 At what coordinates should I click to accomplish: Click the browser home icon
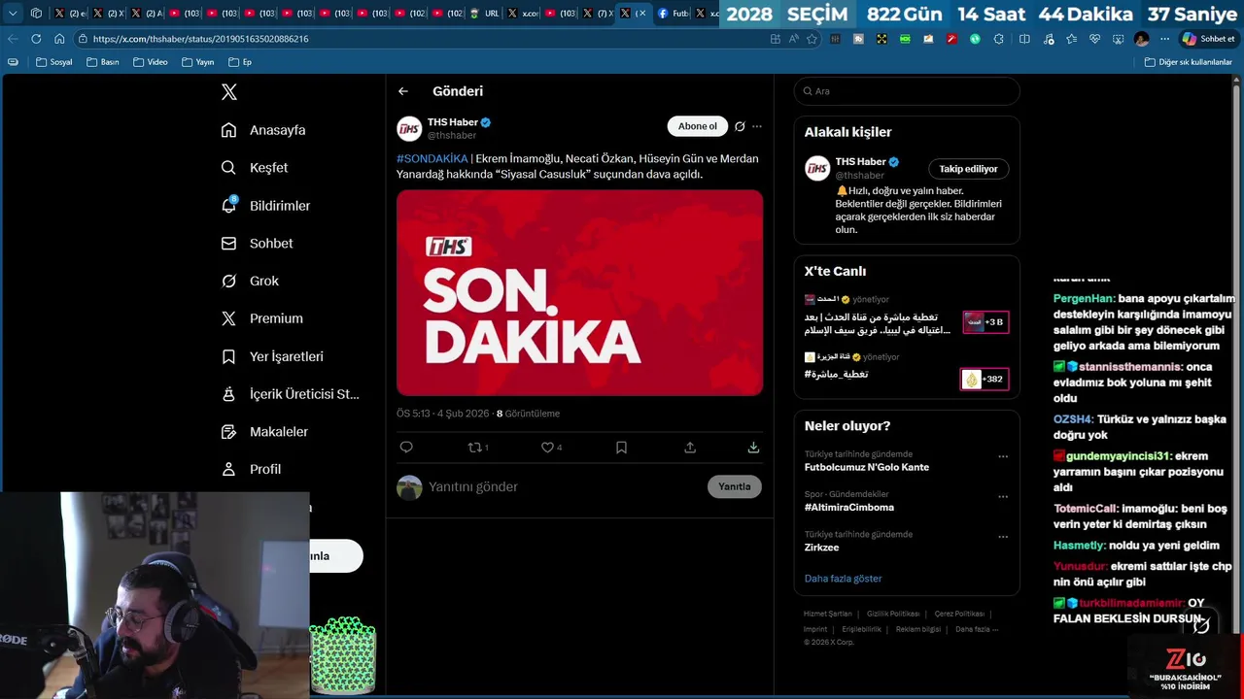(x=59, y=39)
